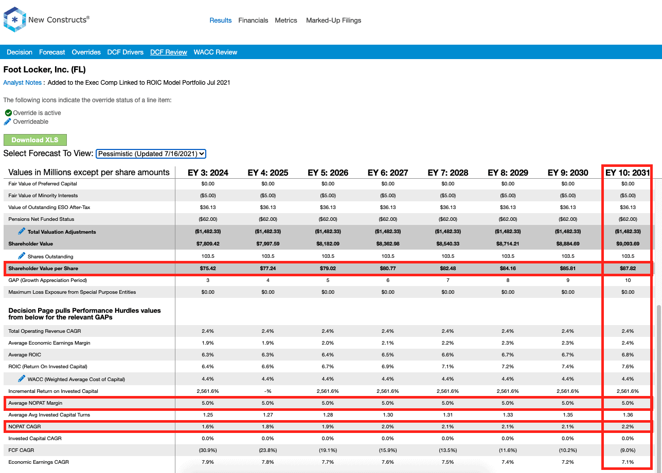Click the WACC (Weighted Average Cost of Capital) label
Image resolution: width=662 pixels, height=473 pixels.
click(76, 380)
